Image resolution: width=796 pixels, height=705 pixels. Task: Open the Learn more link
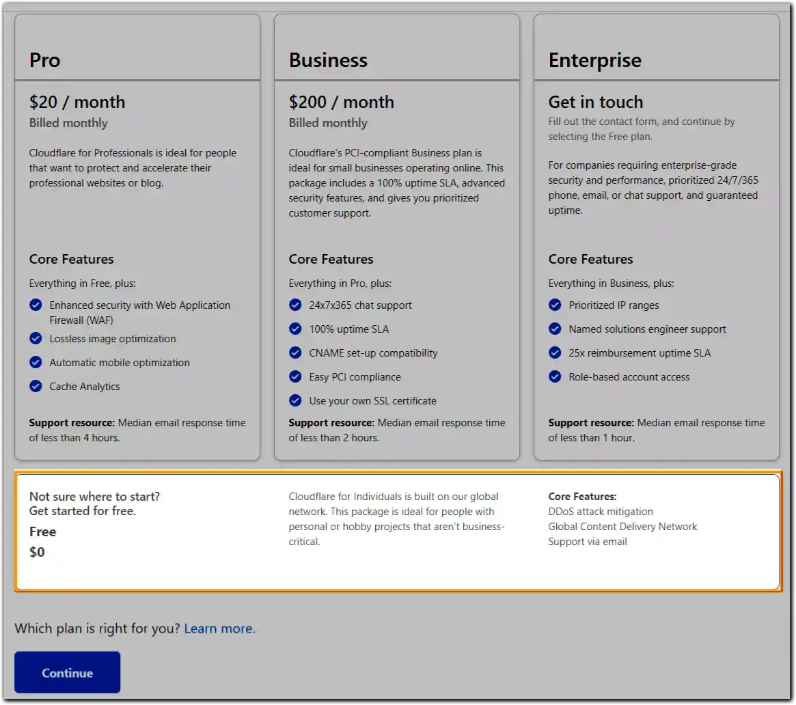(219, 628)
